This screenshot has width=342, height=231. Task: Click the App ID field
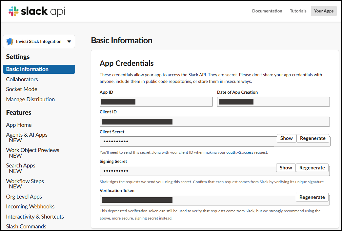point(156,102)
